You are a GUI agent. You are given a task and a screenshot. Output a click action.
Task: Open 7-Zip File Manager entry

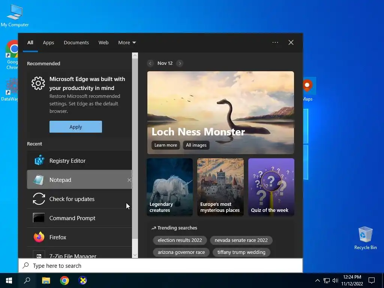click(x=79, y=253)
